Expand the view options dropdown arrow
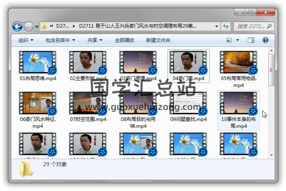This screenshot has height=191, width=286. pyautogui.click(x=238, y=40)
